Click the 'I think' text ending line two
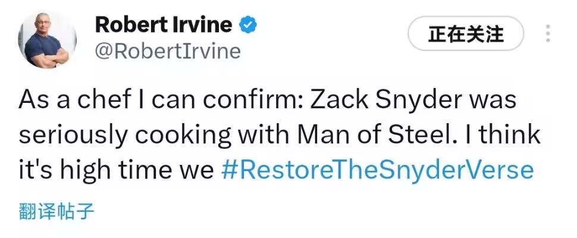577x238 pixels. tap(504, 136)
